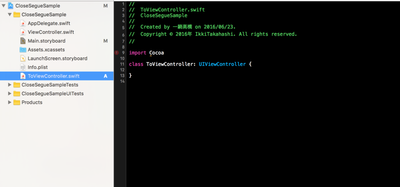Click the red error marker on line 9
This screenshot has height=187, width=400.
tap(116, 53)
